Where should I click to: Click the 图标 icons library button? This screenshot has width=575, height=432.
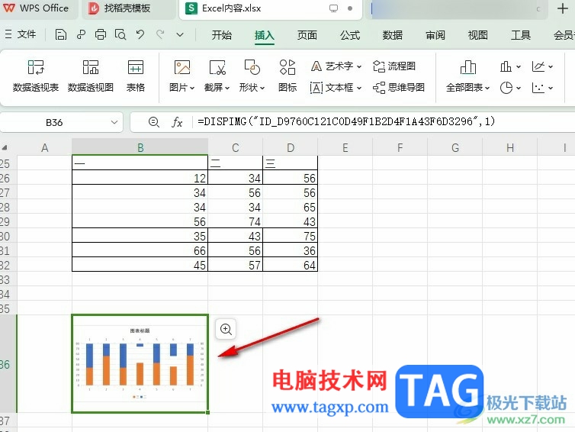point(287,76)
